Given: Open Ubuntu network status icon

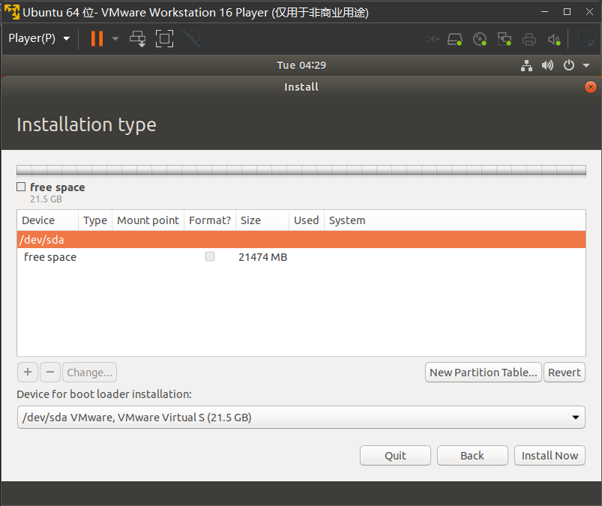Looking at the screenshot, I should [527, 66].
